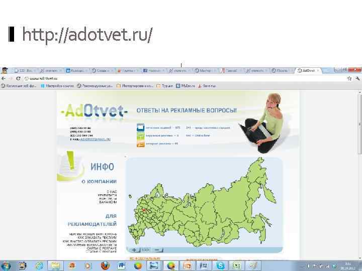Open the О НАС menu link

[112, 192]
